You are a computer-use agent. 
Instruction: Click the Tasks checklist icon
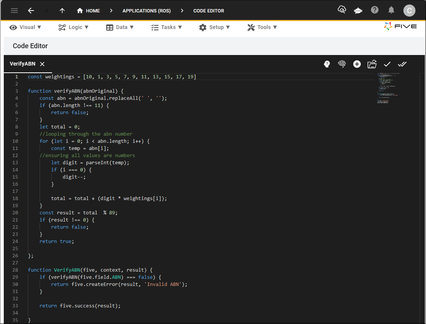click(155, 28)
